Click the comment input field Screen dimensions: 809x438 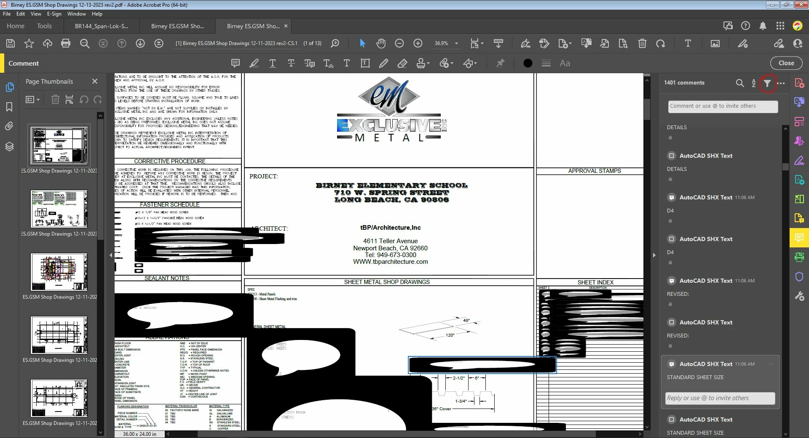click(723, 106)
